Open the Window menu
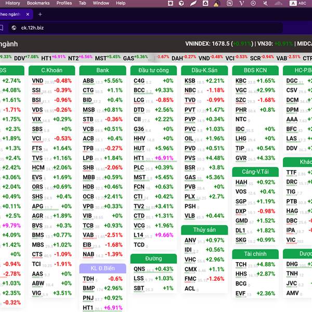 coord(101,3)
